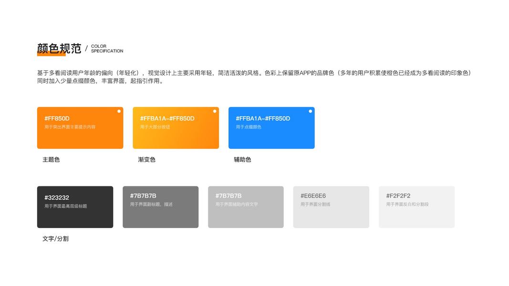Screen dimensions: 509x286
Task: Choose the light gray 辅助内容文字 swatch
Action: tap(246, 207)
